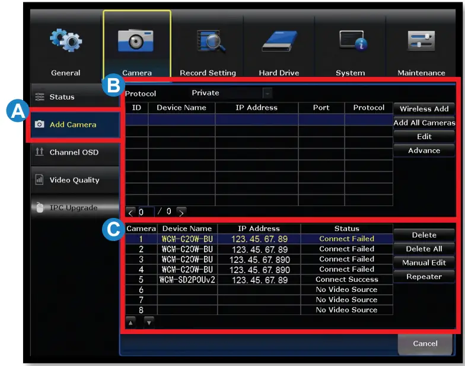
Task: Move camera down with the down arrow button
Action: coord(149,322)
